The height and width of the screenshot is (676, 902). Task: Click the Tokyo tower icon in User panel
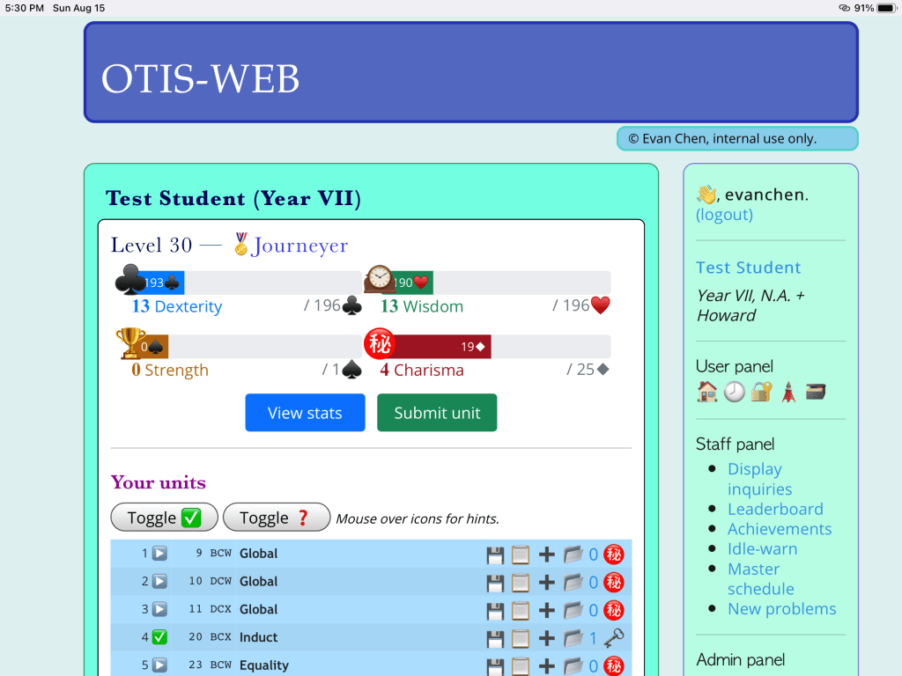[788, 392]
